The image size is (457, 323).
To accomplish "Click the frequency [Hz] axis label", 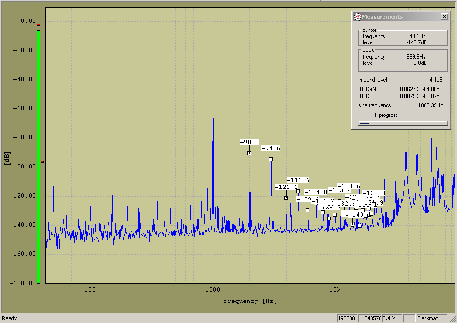I will (250, 301).
